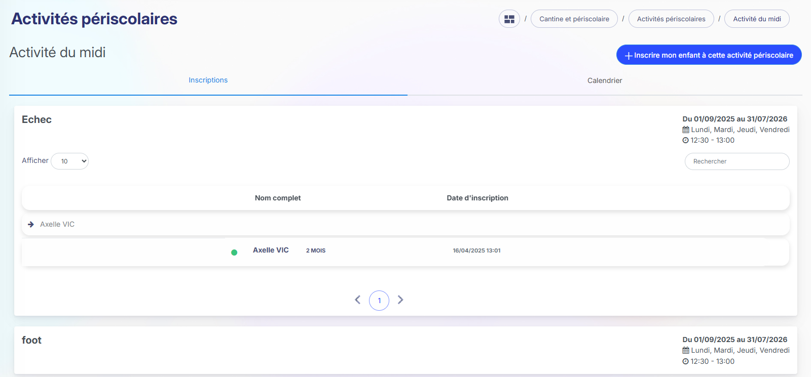Click the date 16/04/2025 13:01
The image size is (811, 377).
click(x=476, y=250)
